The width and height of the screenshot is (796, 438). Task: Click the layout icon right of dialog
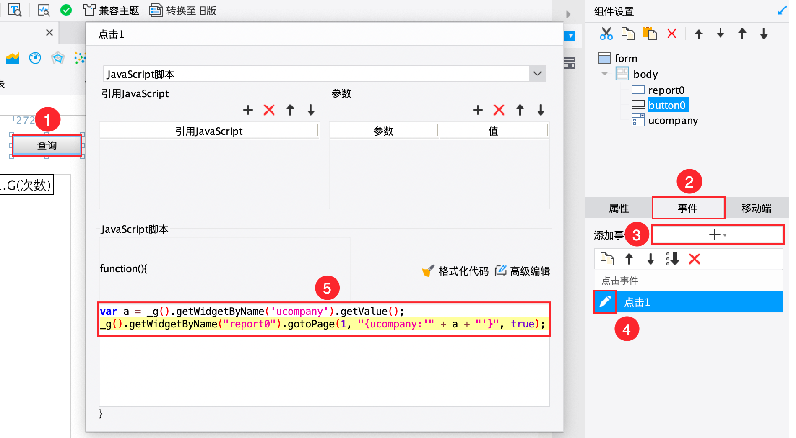click(x=570, y=63)
